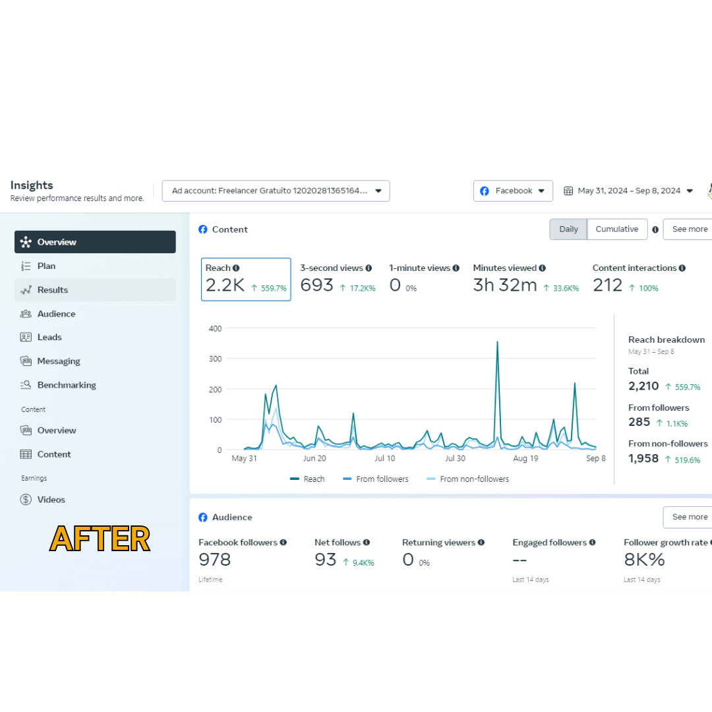Click the From followers value 285
This screenshot has width=712, height=712.
pos(639,422)
